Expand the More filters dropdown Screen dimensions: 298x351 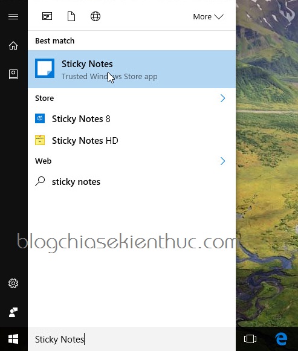pyautogui.click(x=208, y=17)
